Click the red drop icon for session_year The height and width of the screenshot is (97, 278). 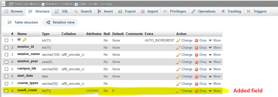pyautogui.click(x=197, y=62)
